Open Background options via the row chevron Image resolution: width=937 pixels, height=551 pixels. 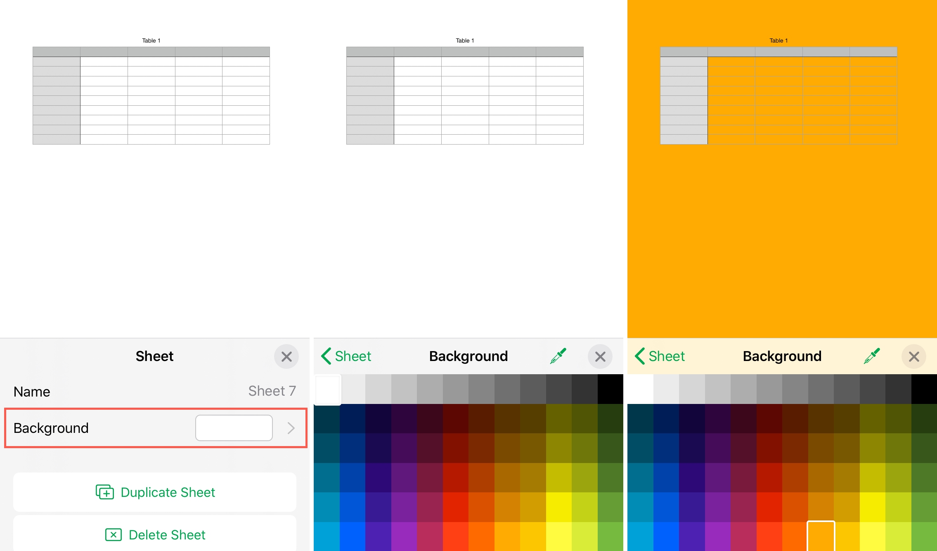click(292, 428)
